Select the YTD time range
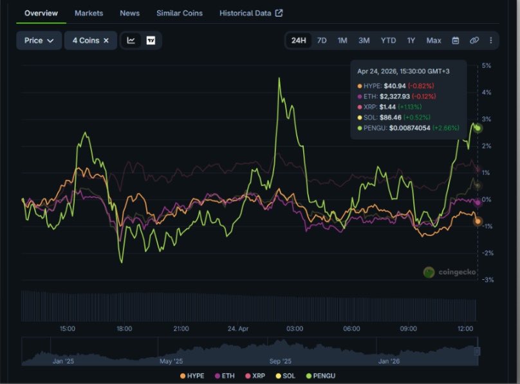520x384 pixels. pyautogui.click(x=388, y=41)
